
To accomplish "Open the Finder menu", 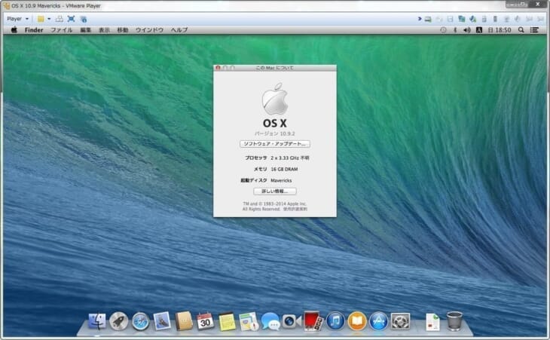I will point(34,30).
